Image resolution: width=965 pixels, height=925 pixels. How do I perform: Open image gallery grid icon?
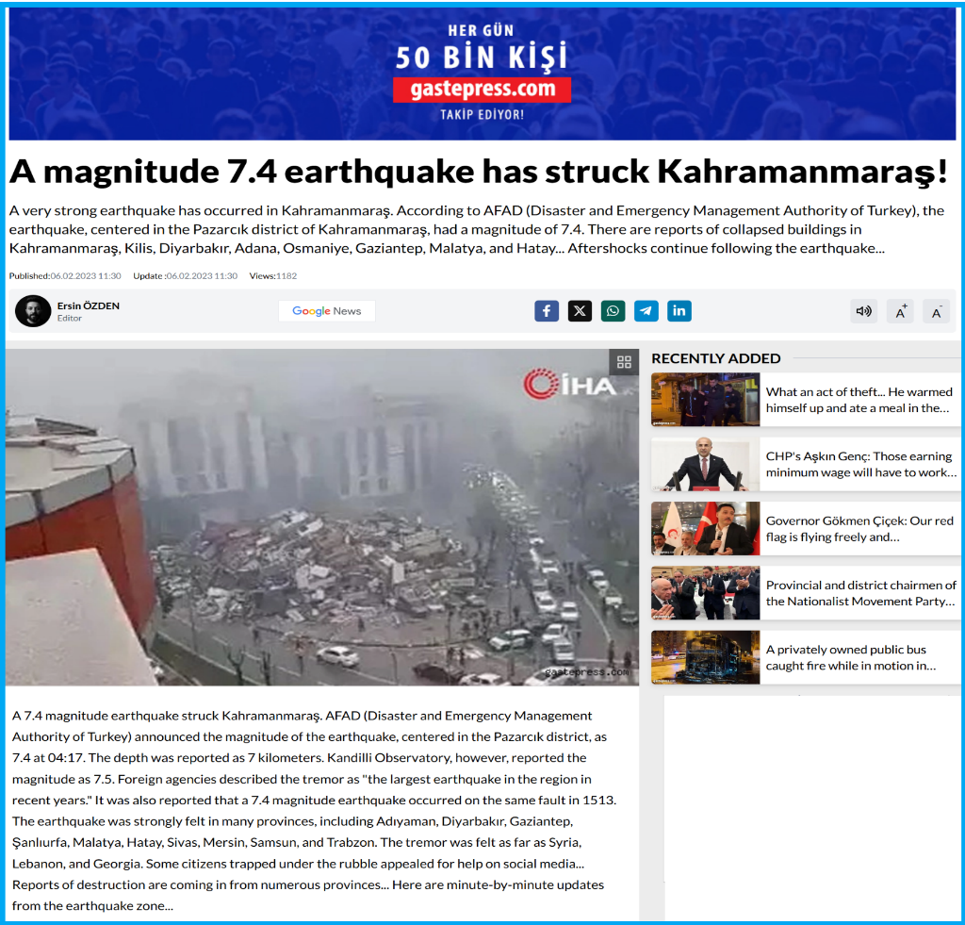click(624, 362)
